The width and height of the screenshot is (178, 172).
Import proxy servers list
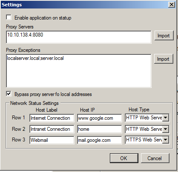pos(164,36)
